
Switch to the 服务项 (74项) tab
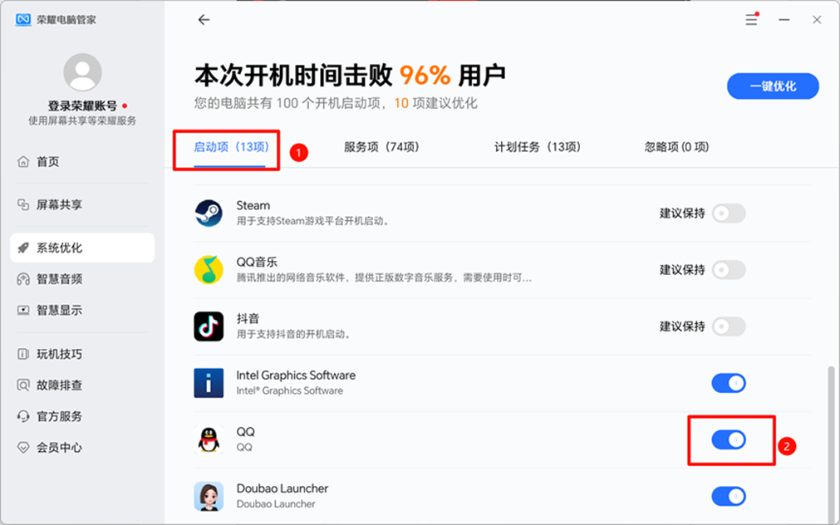pyautogui.click(x=381, y=147)
